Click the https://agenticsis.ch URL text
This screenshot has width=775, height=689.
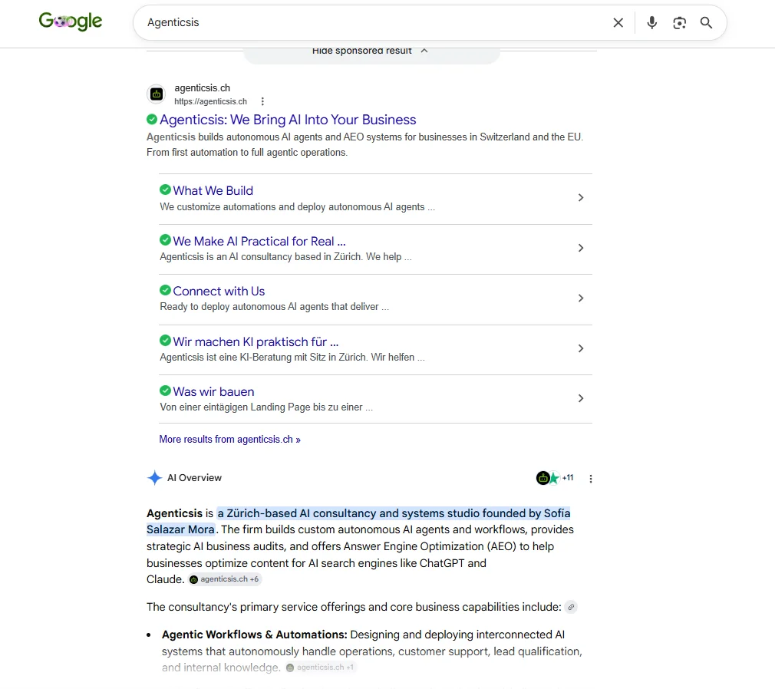(x=210, y=101)
